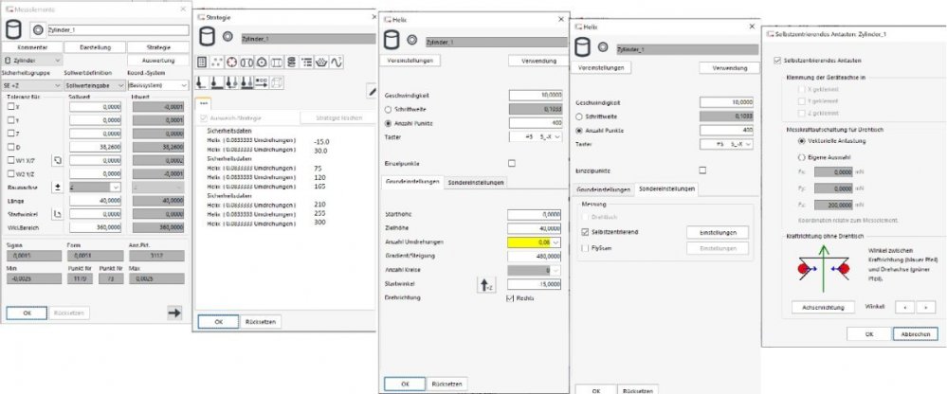The image size is (947, 394).
Task: Enable the D tolerance checkbox
Action: click(11, 147)
